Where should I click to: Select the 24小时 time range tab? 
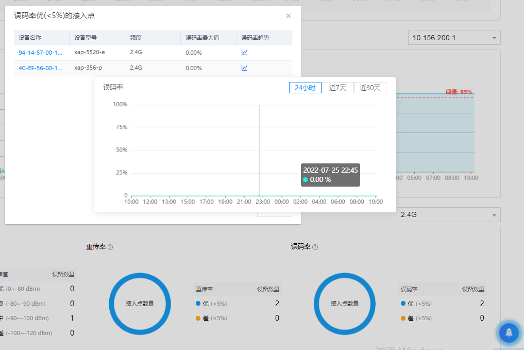pos(305,88)
